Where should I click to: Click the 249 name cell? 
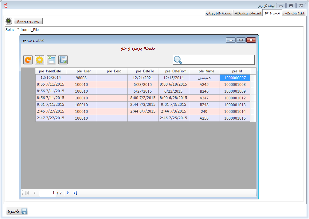click(204, 111)
